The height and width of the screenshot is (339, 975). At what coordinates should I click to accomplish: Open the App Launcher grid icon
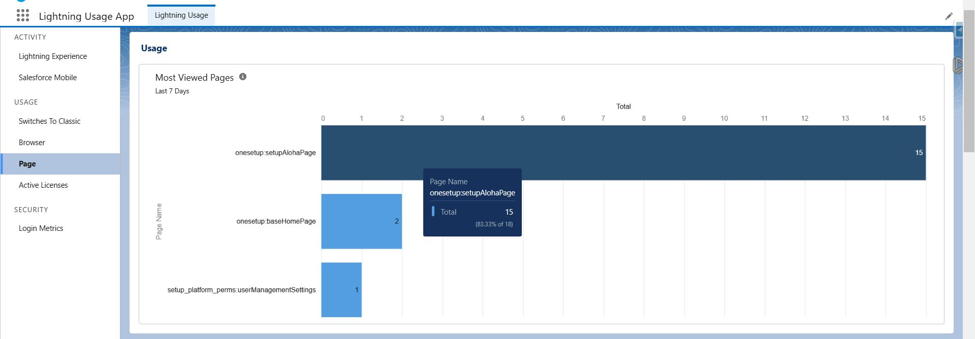[x=23, y=16]
